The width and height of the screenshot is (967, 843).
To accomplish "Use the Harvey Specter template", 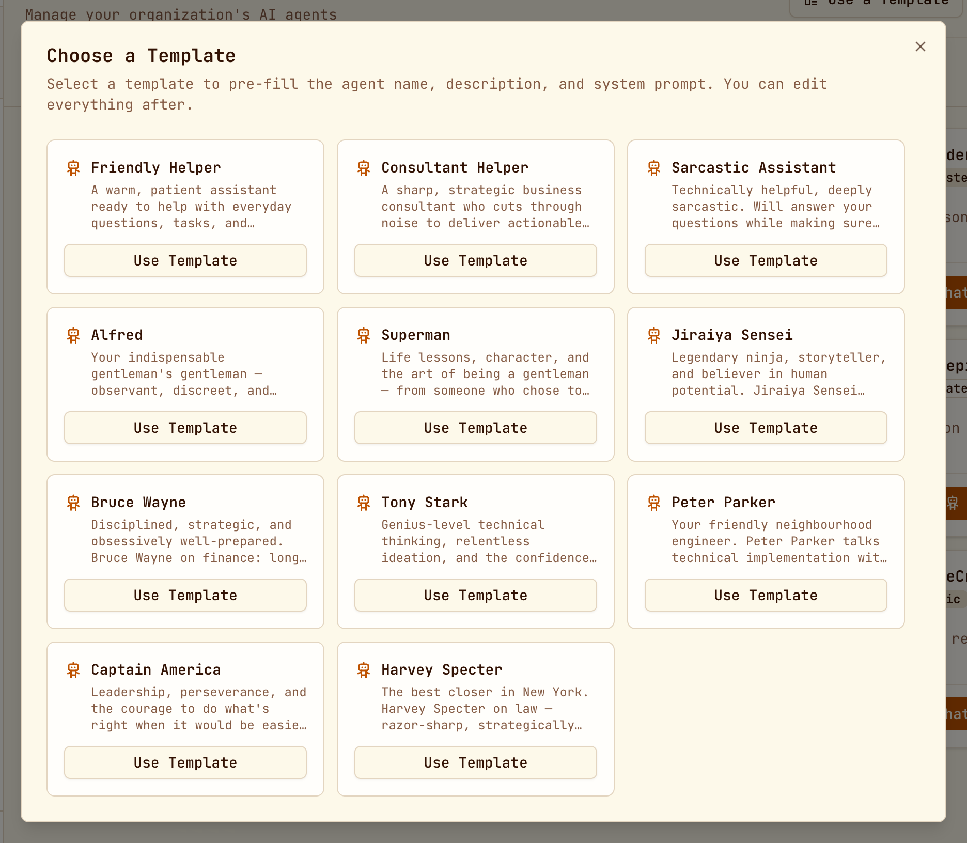I will (476, 762).
